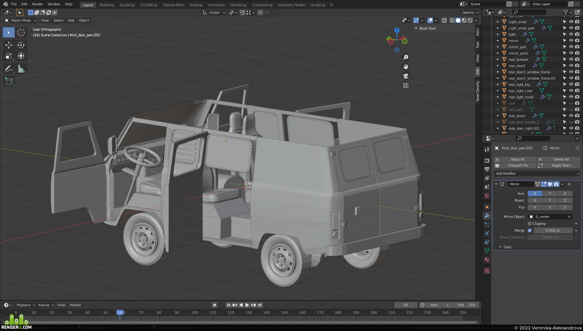Select the Rotate tool in toolbar

click(x=21, y=45)
